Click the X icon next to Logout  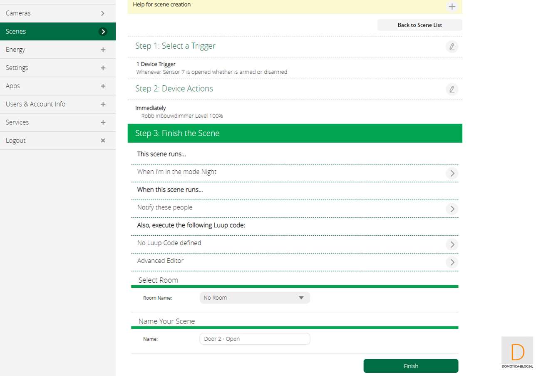click(103, 141)
